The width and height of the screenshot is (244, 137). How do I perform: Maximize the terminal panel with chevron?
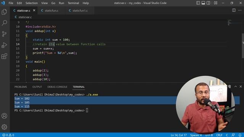pyautogui.click(x=236, y=86)
